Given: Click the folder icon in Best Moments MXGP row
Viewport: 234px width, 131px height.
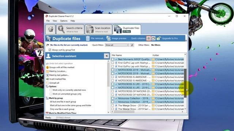Looking at the screenshot, I should (153, 59).
